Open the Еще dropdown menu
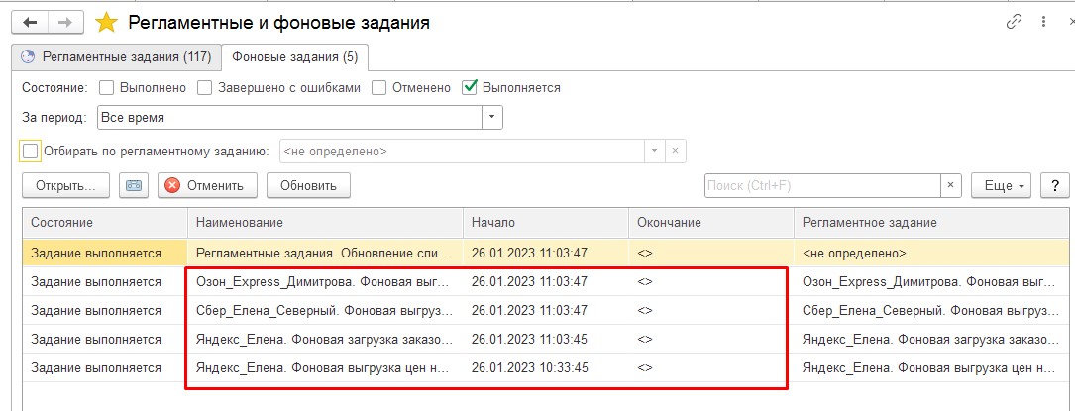This screenshot has height=411, width=1075. coord(1001,185)
